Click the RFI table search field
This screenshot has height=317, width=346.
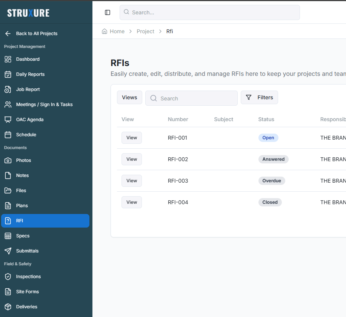191,98
